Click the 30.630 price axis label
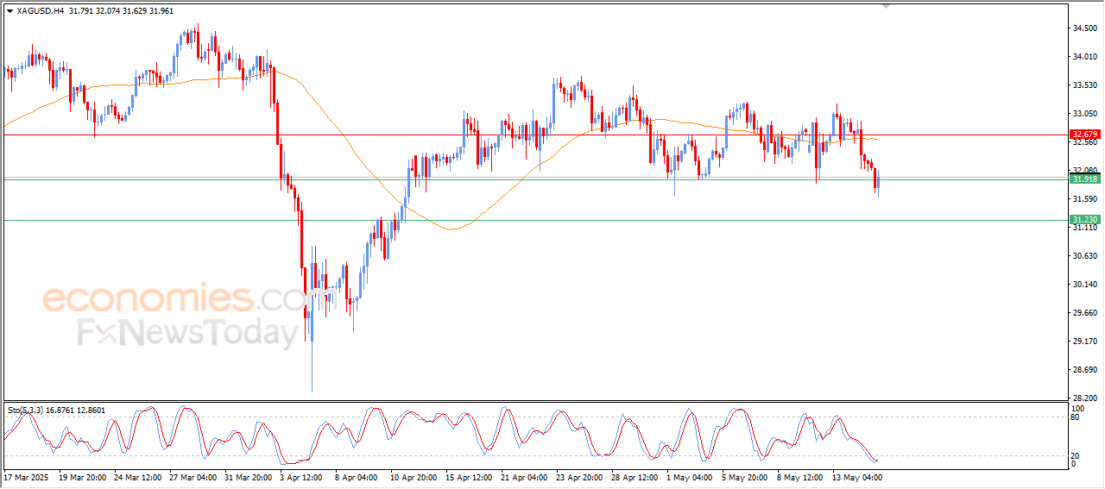This screenshot has height=489, width=1105. 1085,256
